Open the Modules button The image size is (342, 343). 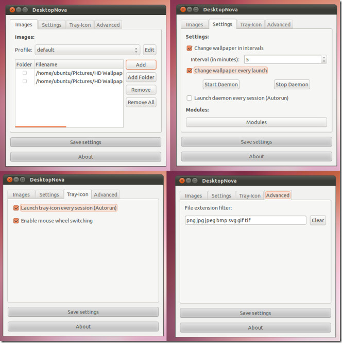256,122
